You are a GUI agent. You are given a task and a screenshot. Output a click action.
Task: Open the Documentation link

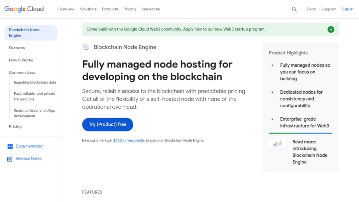tap(30, 146)
